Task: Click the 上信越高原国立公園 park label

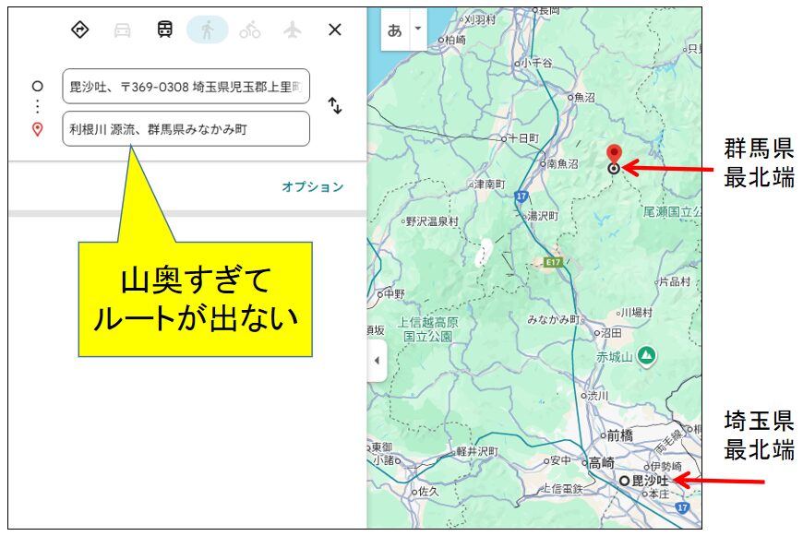Action: click(428, 329)
